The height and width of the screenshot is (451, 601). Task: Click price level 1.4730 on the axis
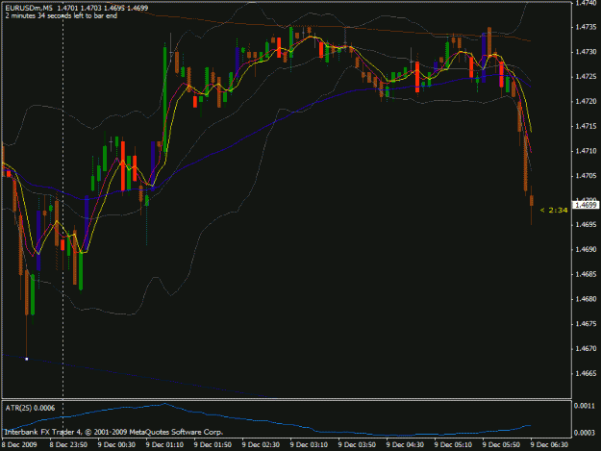586,52
